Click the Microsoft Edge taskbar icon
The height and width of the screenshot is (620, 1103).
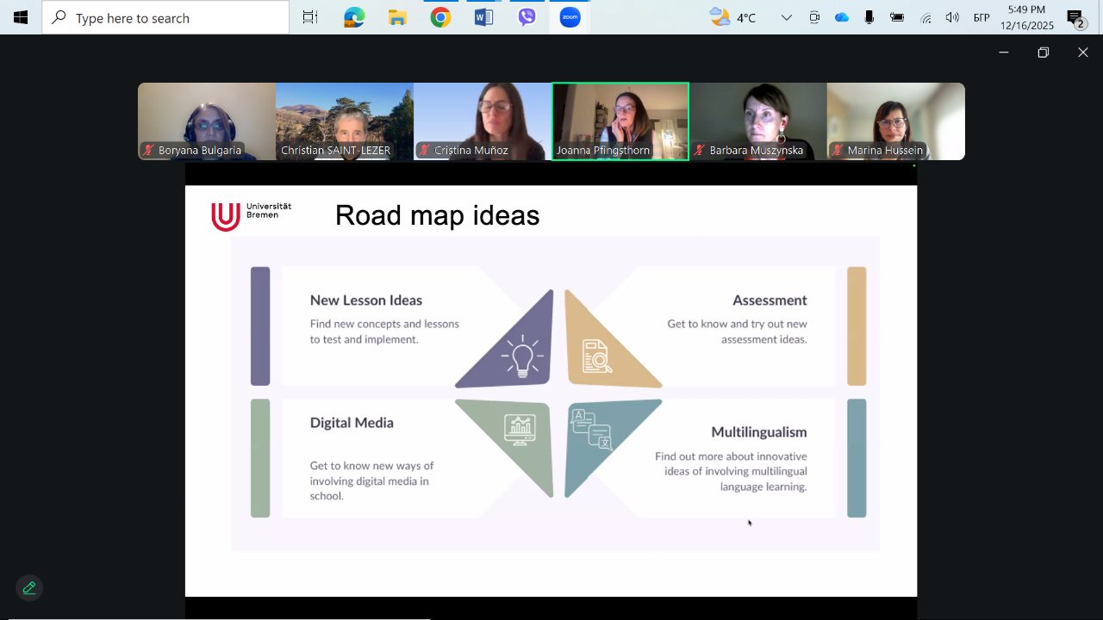354,17
